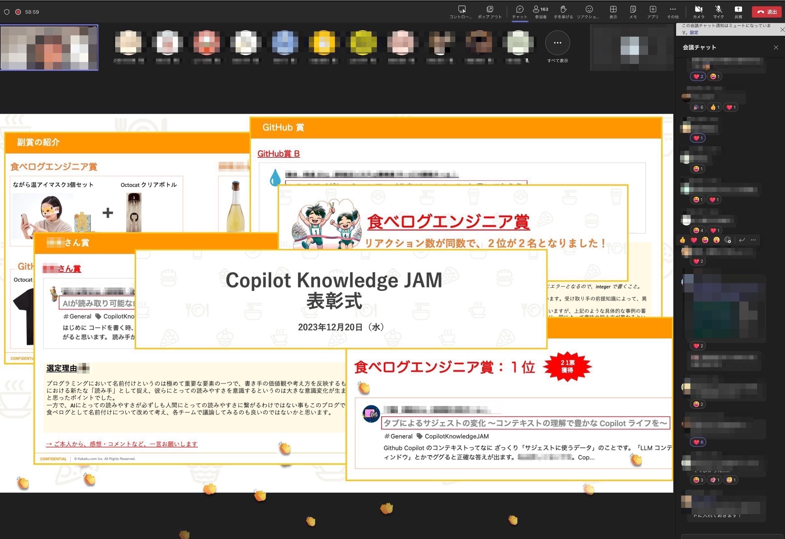
Task: Click '→ ご本人から、感想・コメントなど、一言お願いします' text
Action: (x=122, y=444)
